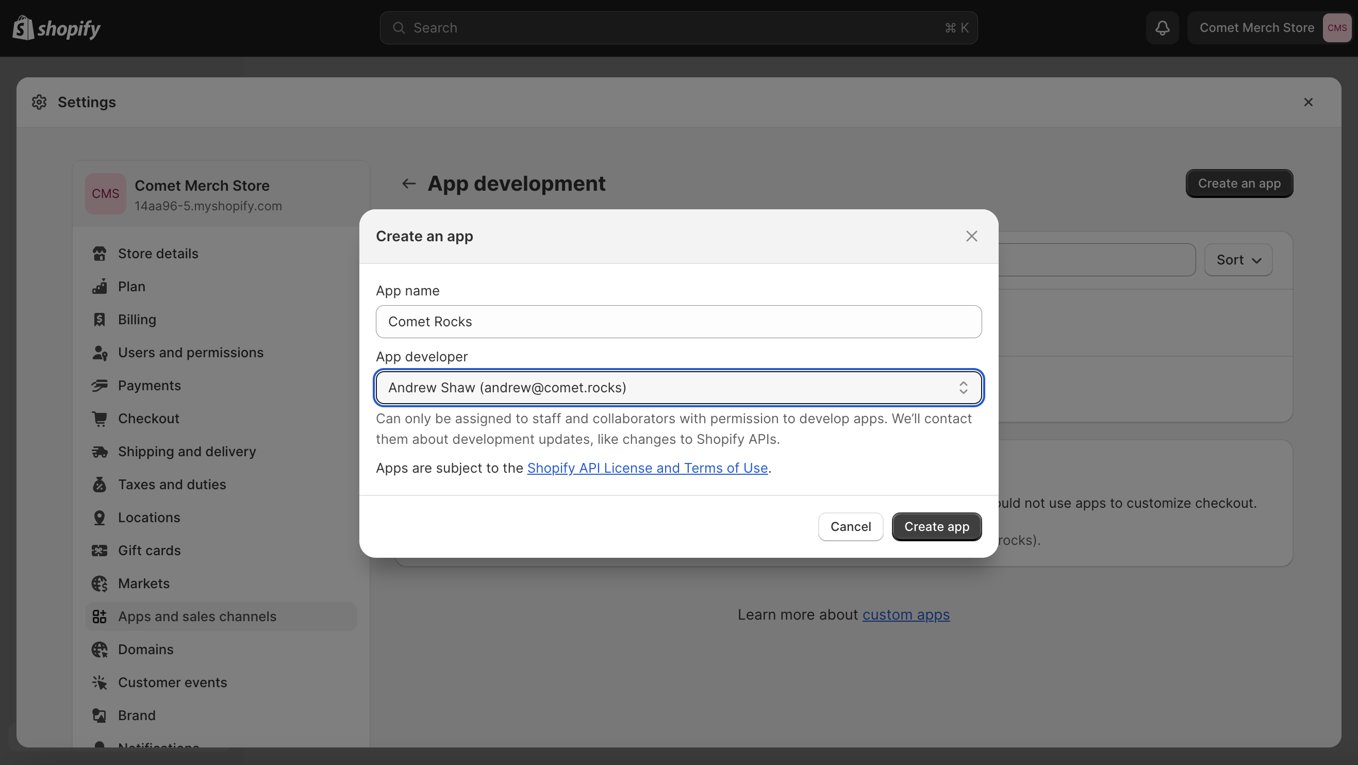Viewport: 1358px width, 765px height.
Task: Click the Shopify logo
Action: [56, 28]
